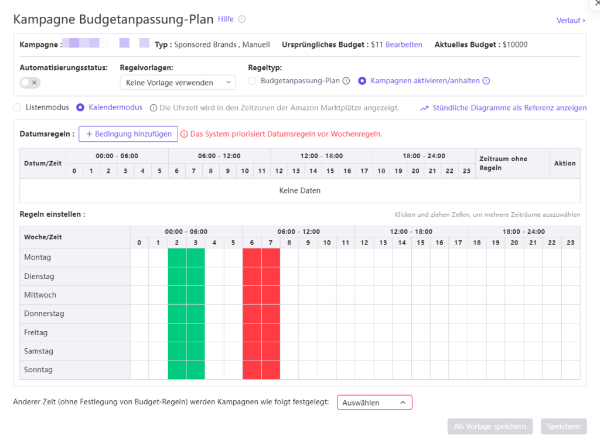Image resolution: width=600 pixels, height=446 pixels.
Task: Click the Freitag row label
Action: [36, 333]
